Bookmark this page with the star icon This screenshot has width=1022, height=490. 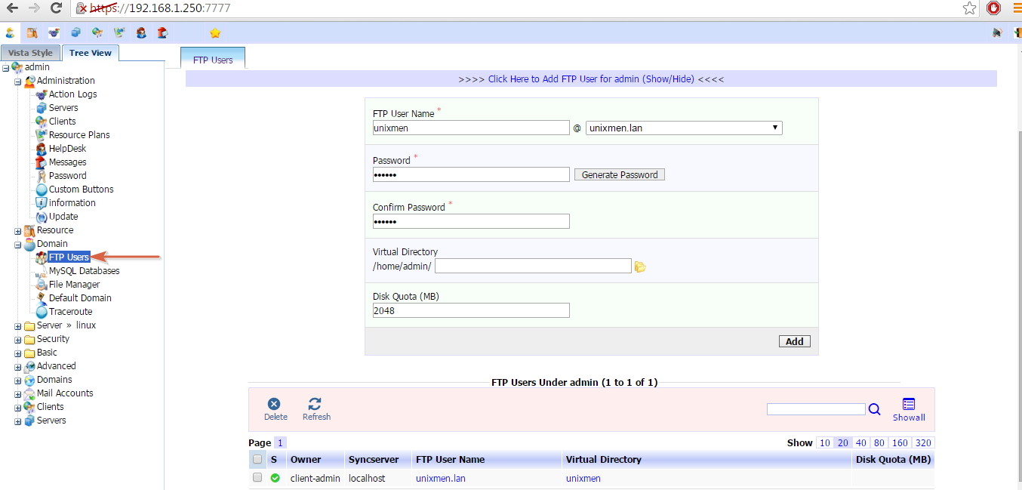click(970, 8)
